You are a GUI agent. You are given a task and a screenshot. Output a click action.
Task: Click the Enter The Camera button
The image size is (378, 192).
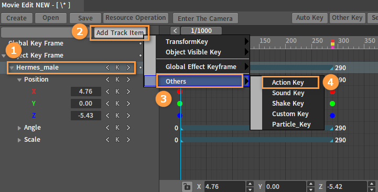coord(206,18)
